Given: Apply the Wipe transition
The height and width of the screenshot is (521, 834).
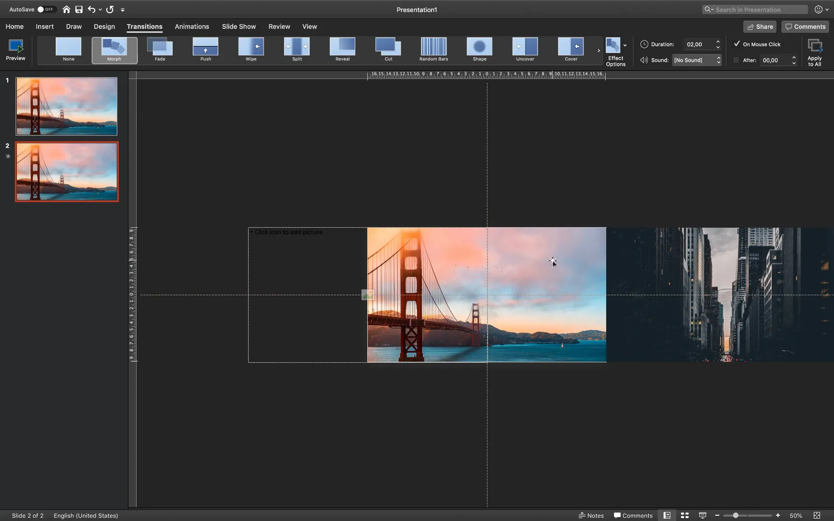Looking at the screenshot, I should point(251,50).
